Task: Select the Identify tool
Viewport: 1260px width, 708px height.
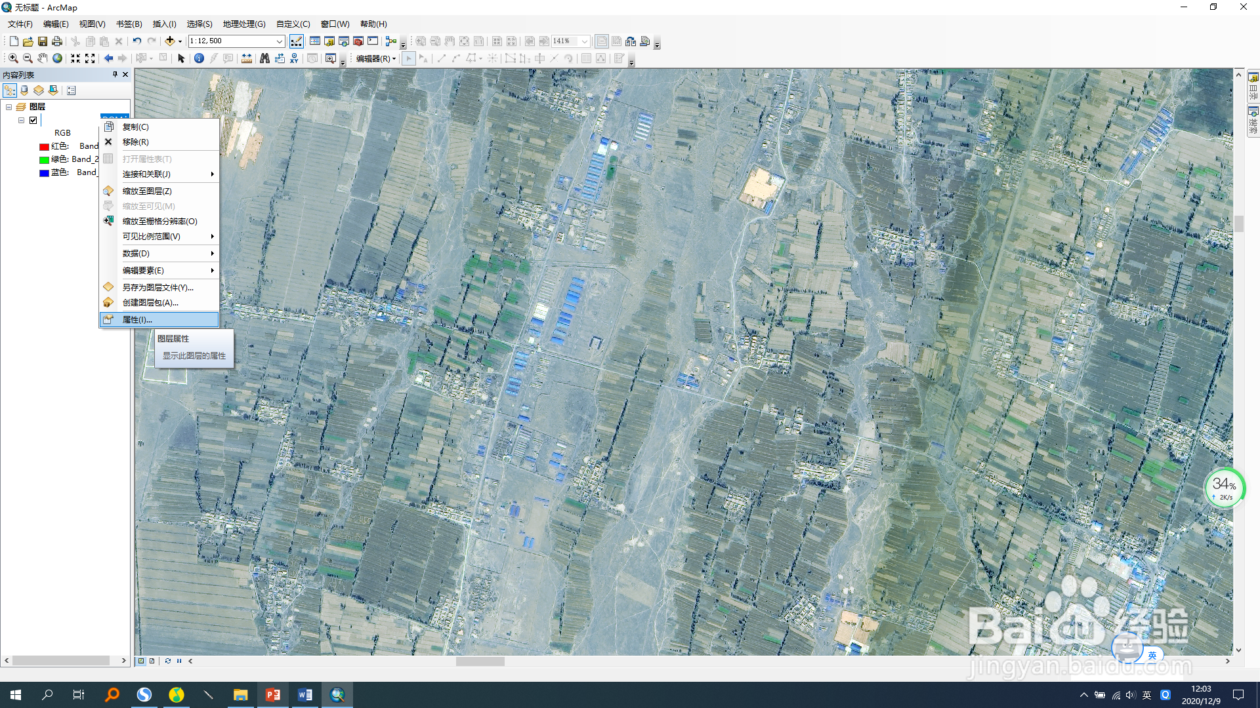Action: coord(199,58)
